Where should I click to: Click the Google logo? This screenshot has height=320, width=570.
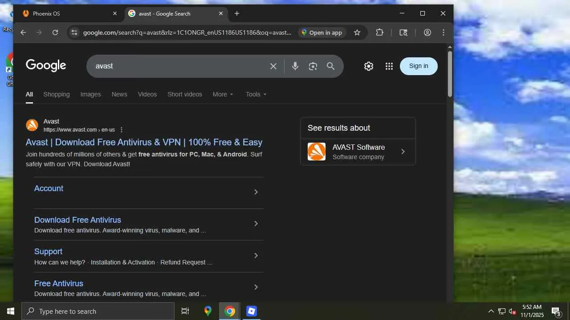tap(46, 66)
